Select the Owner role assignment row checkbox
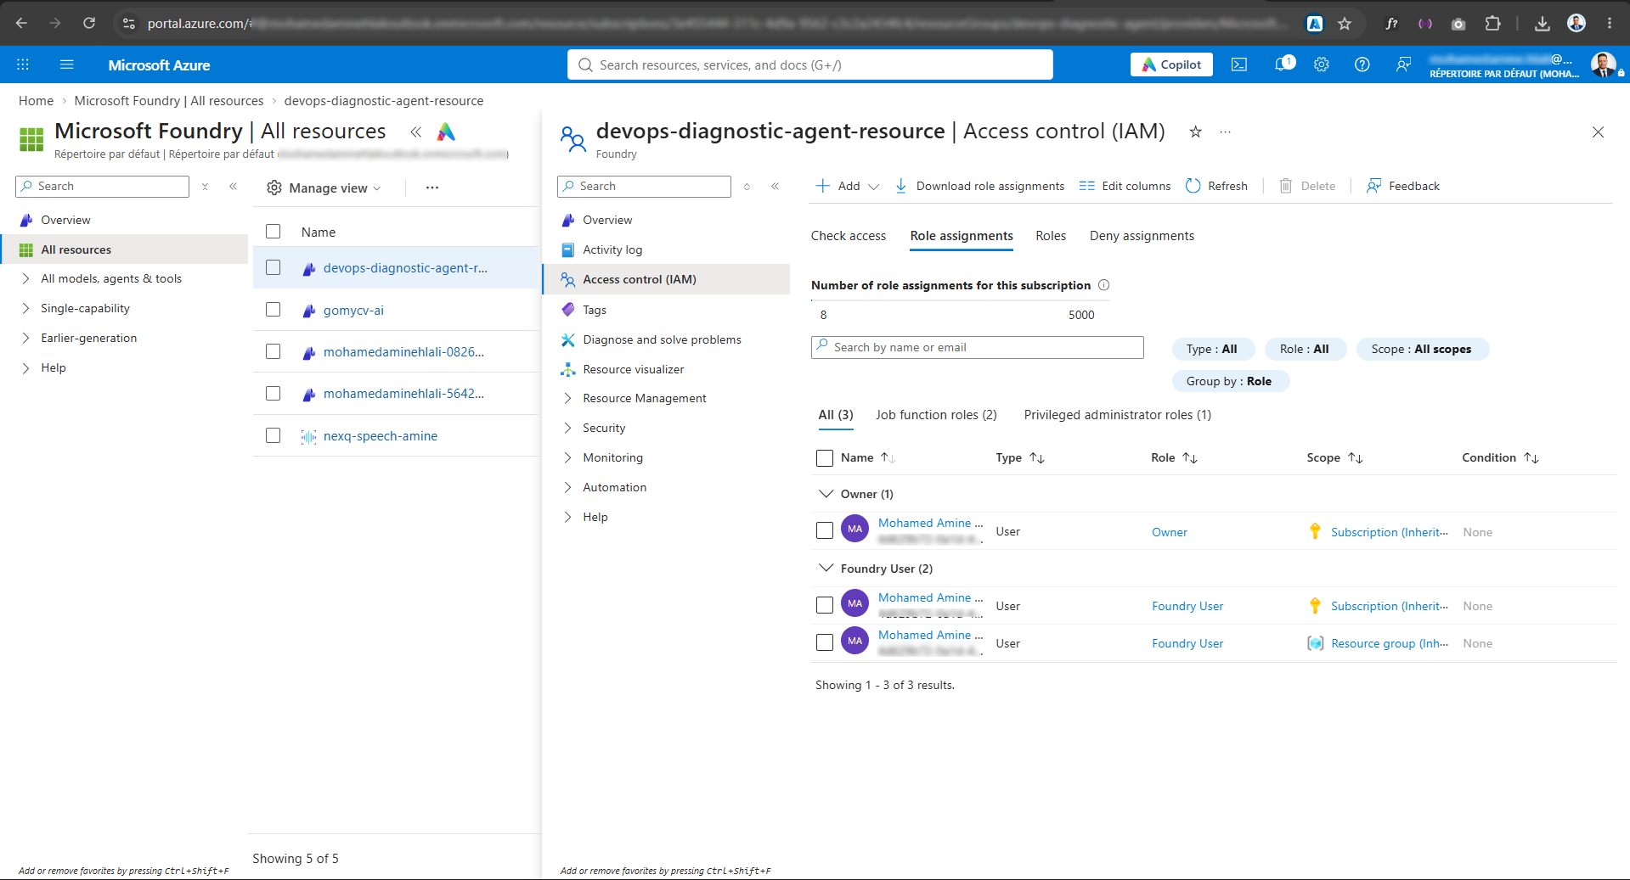The width and height of the screenshot is (1630, 880). [x=825, y=531]
